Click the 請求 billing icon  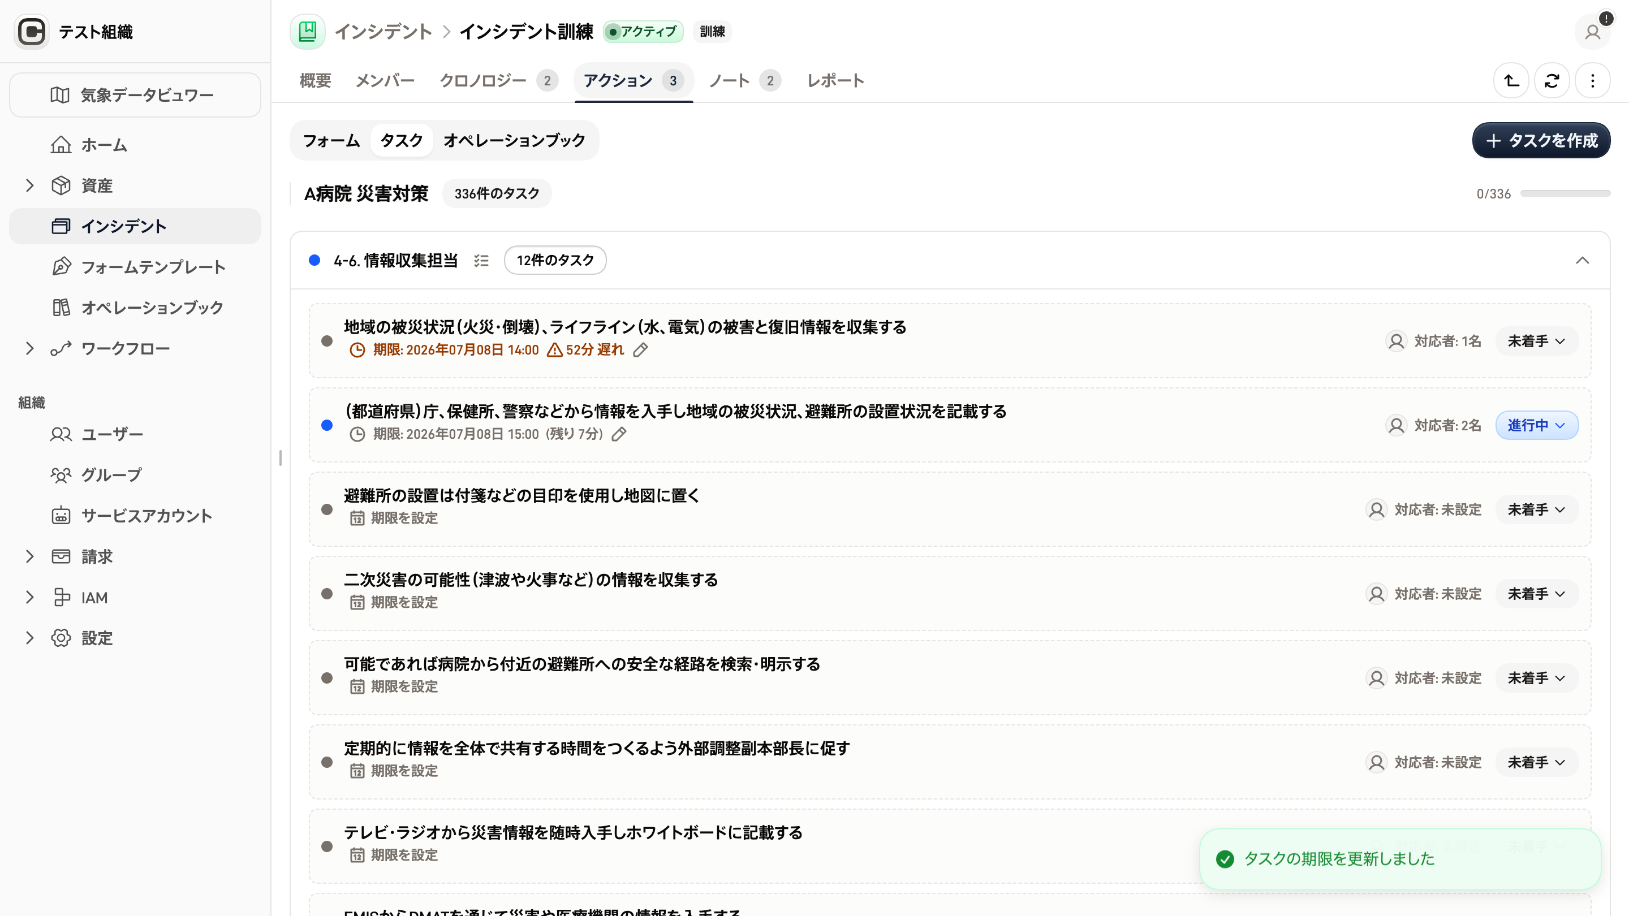tap(61, 556)
